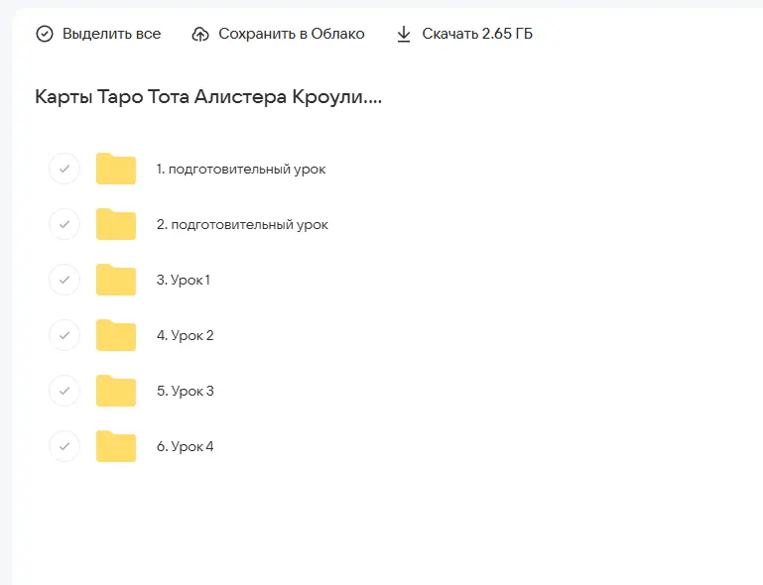The image size is (763, 585).
Task: Open the folder icon for 6. Урок 4
Action: click(x=116, y=447)
